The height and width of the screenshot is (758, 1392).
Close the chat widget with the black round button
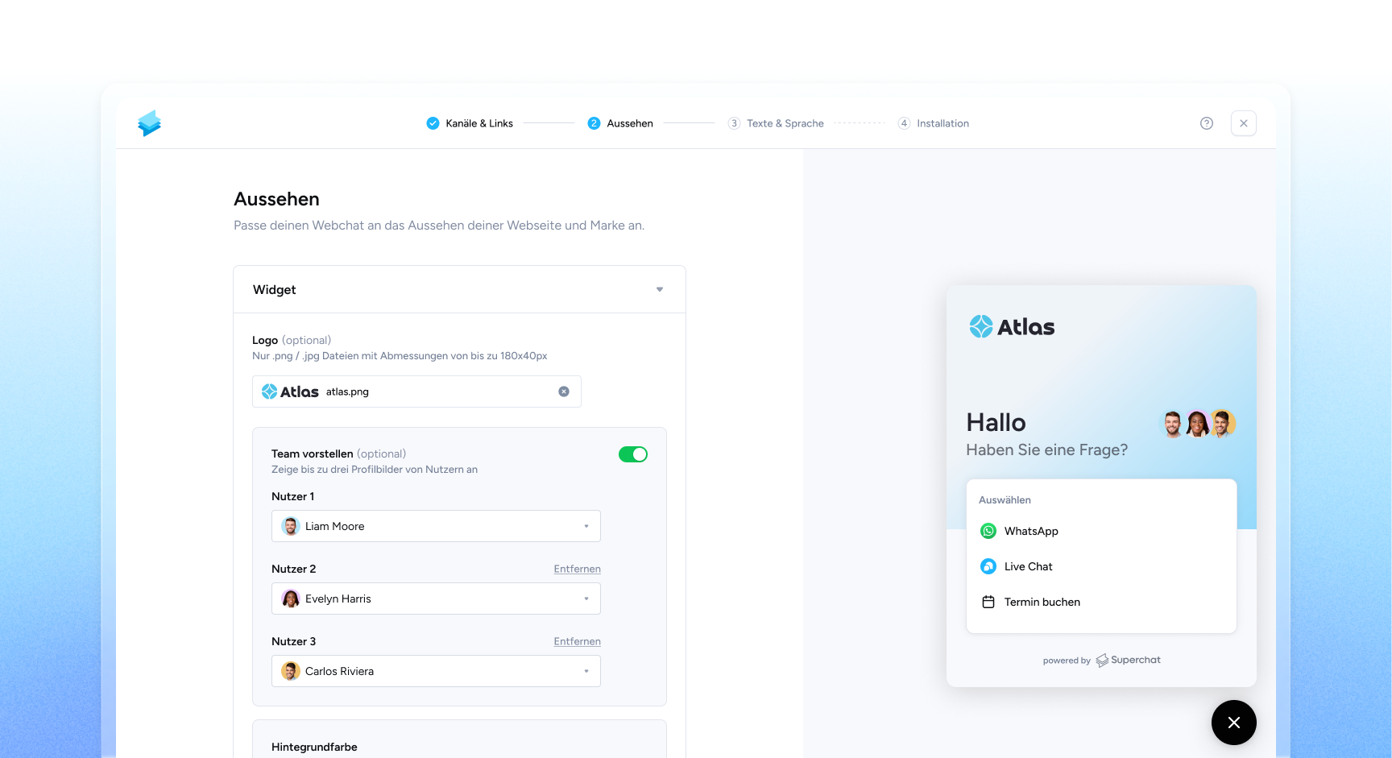coord(1233,723)
